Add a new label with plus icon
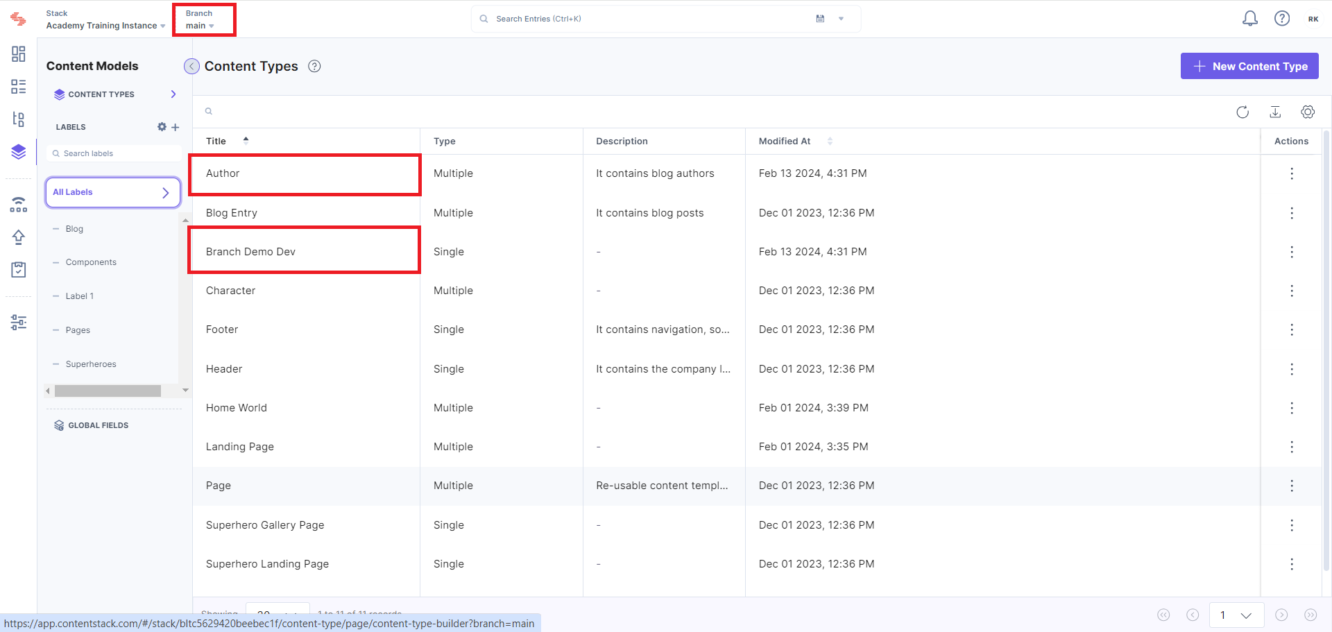 click(176, 127)
